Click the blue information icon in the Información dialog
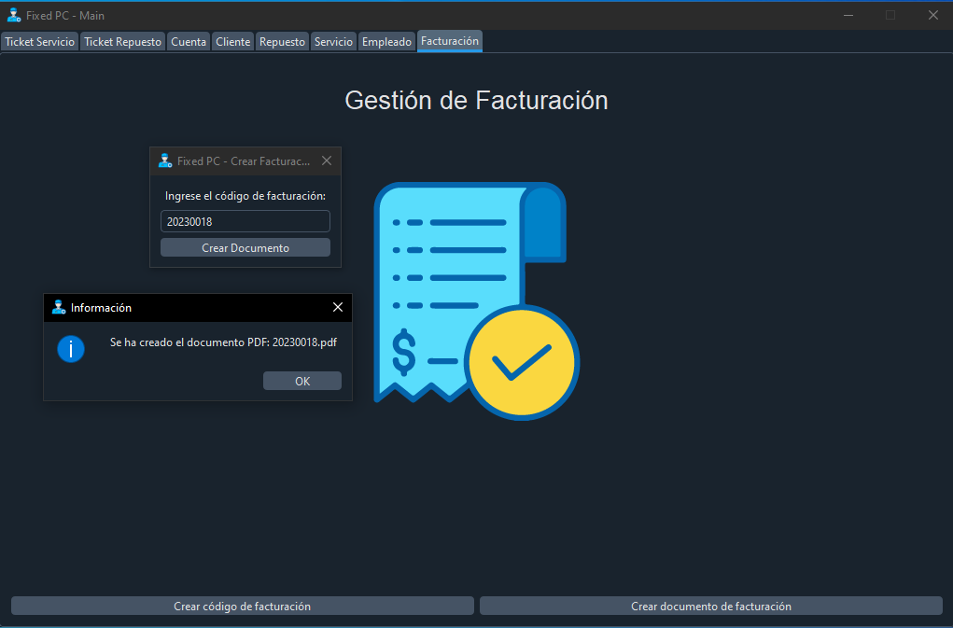 pos(71,349)
